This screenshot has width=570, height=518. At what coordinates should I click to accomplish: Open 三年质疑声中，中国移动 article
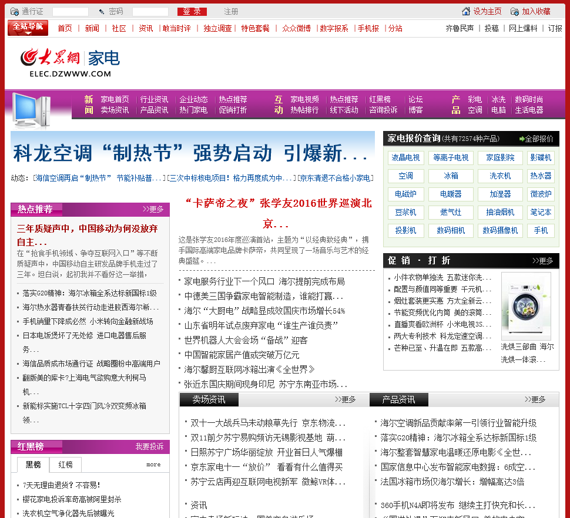[x=87, y=235]
